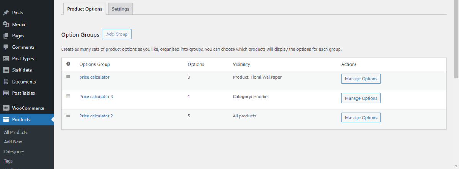Click the Documents icon in sidebar
This screenshot has height=169, width=459.
pos(6,81)
